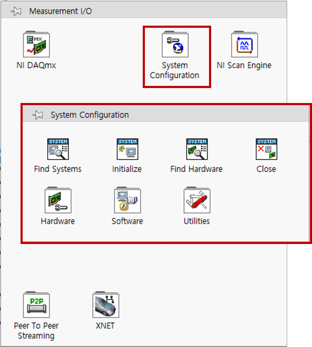The image size is (312, 347).
Task: Select the Close VI icon
Action: pos(266,149)
